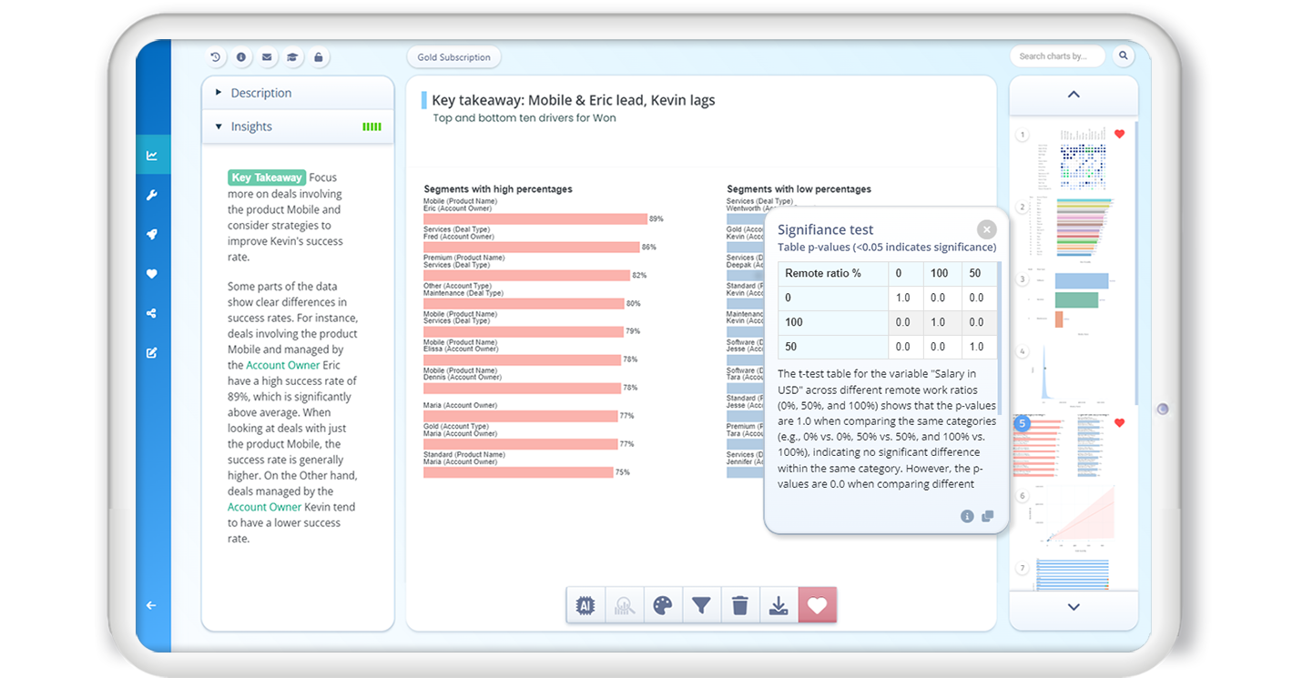
Task: Open the history icon in the top toolbar
Action: point(216,56)
